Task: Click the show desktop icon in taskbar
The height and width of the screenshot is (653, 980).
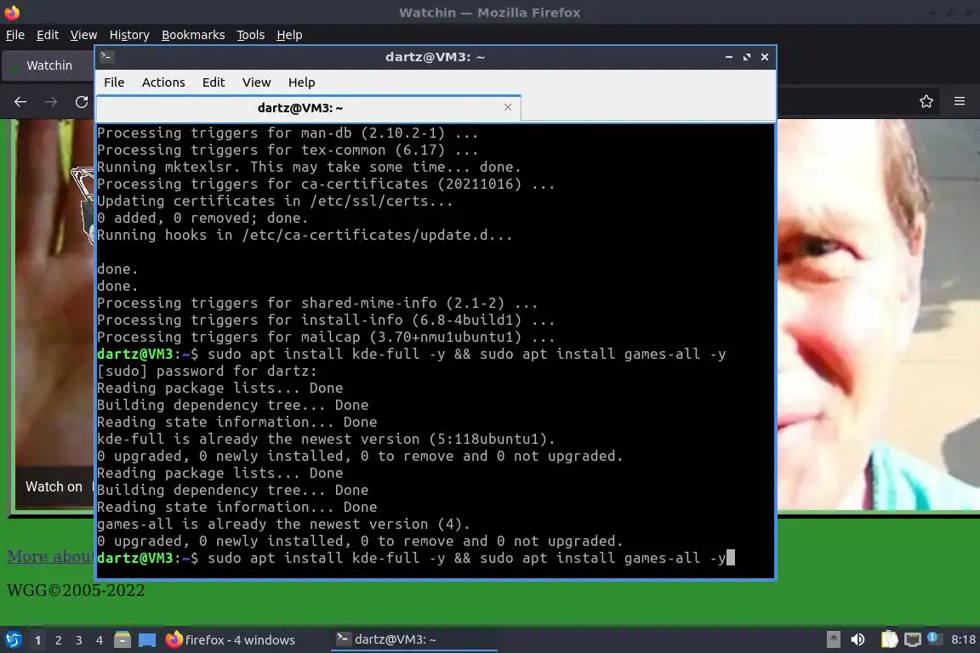Action: tap(147, 640)
